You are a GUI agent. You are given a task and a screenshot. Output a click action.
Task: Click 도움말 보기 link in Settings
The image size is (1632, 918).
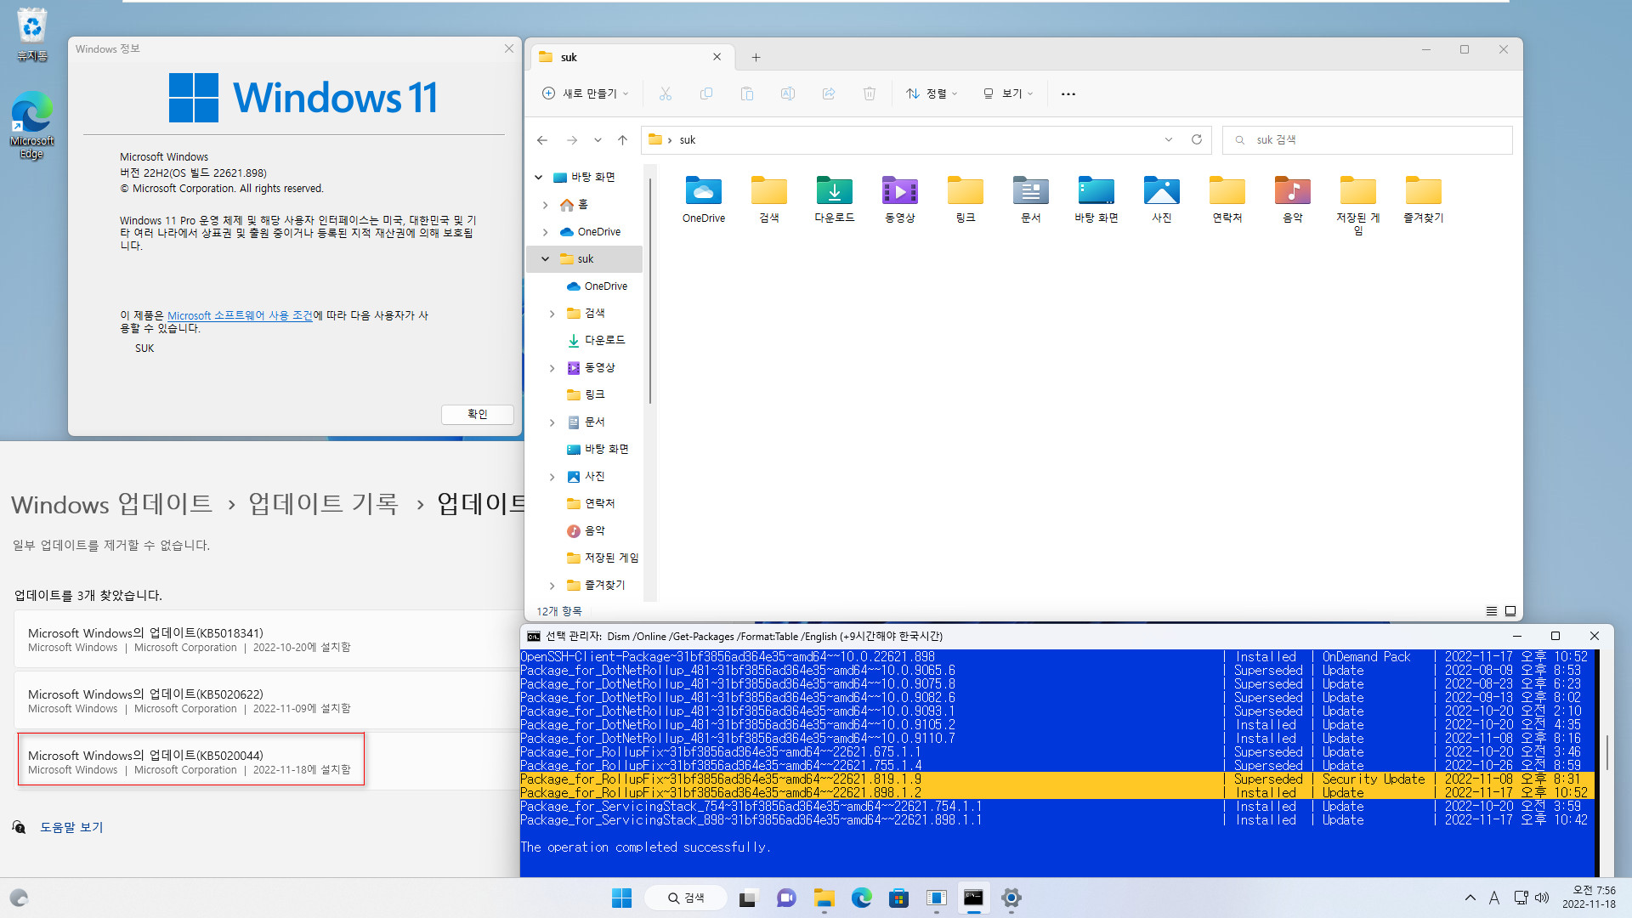[71, 827]
